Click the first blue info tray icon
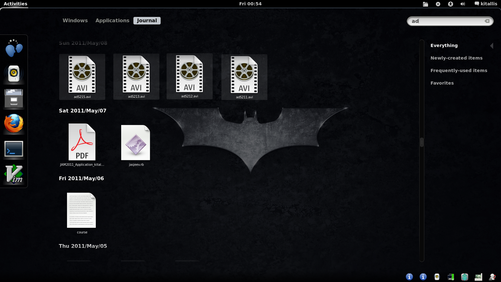 pyautogui.click(x=409, y=277)
